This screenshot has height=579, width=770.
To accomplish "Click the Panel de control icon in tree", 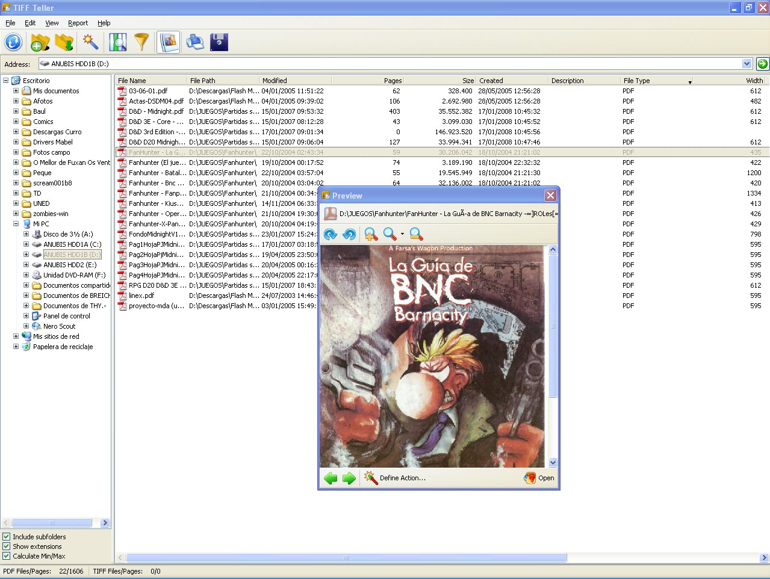I will 37,316.
